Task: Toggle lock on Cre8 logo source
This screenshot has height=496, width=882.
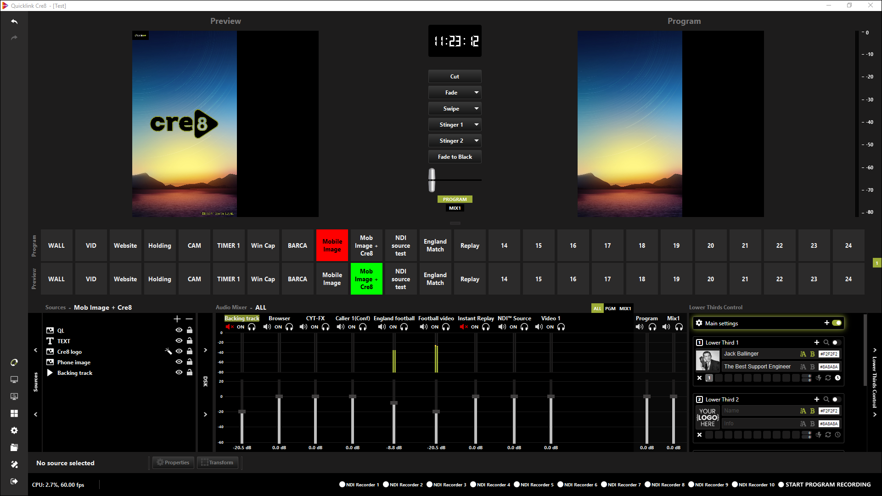Action: 190,351
